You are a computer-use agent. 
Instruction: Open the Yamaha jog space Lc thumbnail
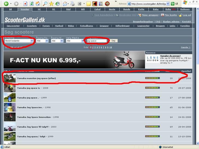10,88
